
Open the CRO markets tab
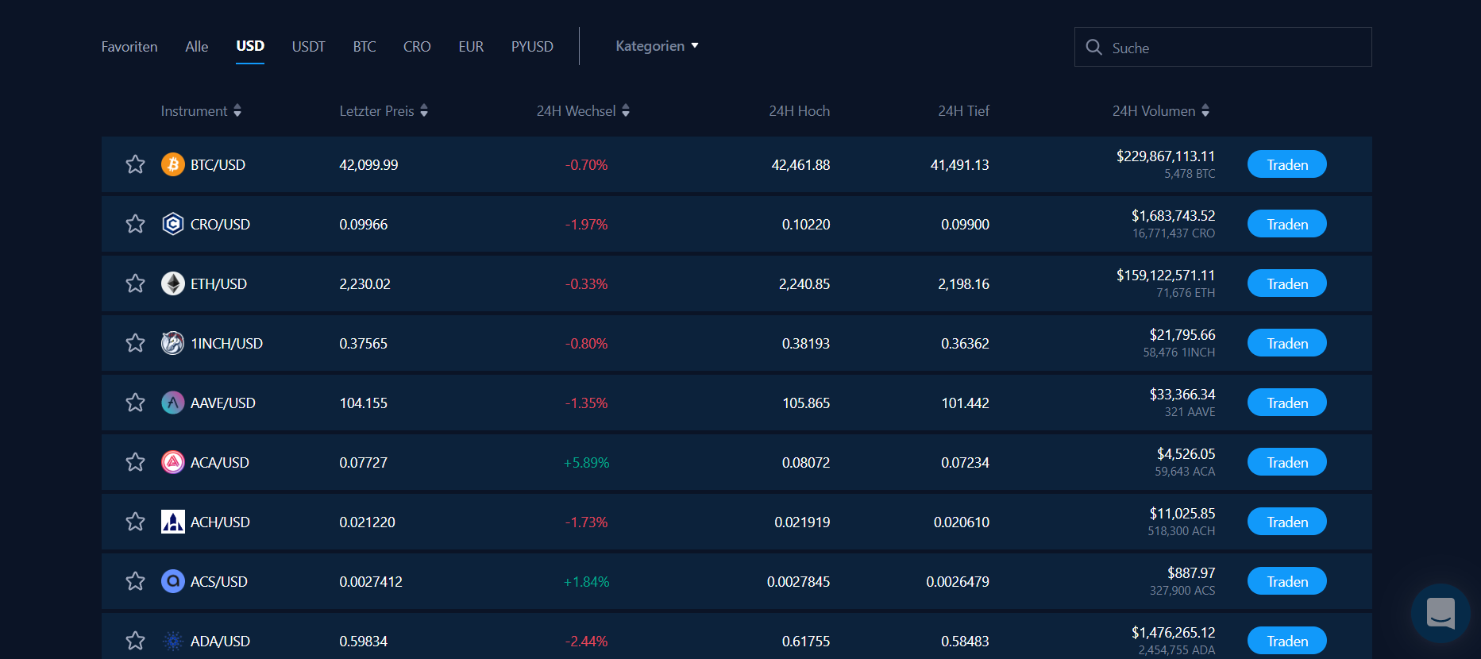tap(417, 47)
